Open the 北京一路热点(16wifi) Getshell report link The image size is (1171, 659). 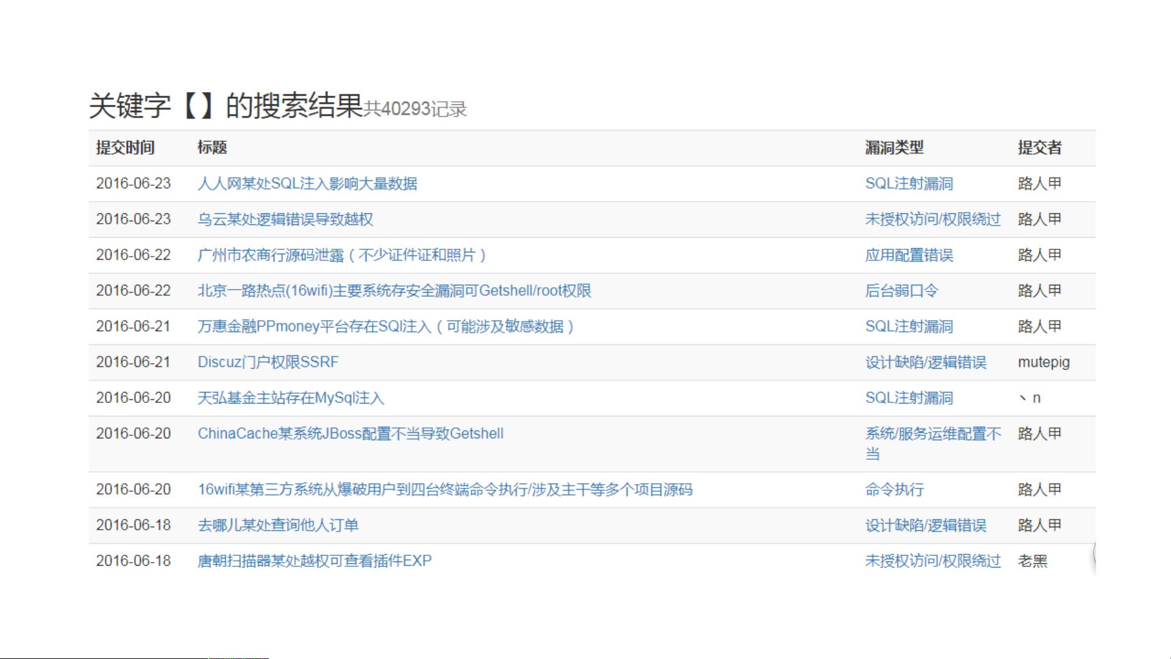coord(394,291)
